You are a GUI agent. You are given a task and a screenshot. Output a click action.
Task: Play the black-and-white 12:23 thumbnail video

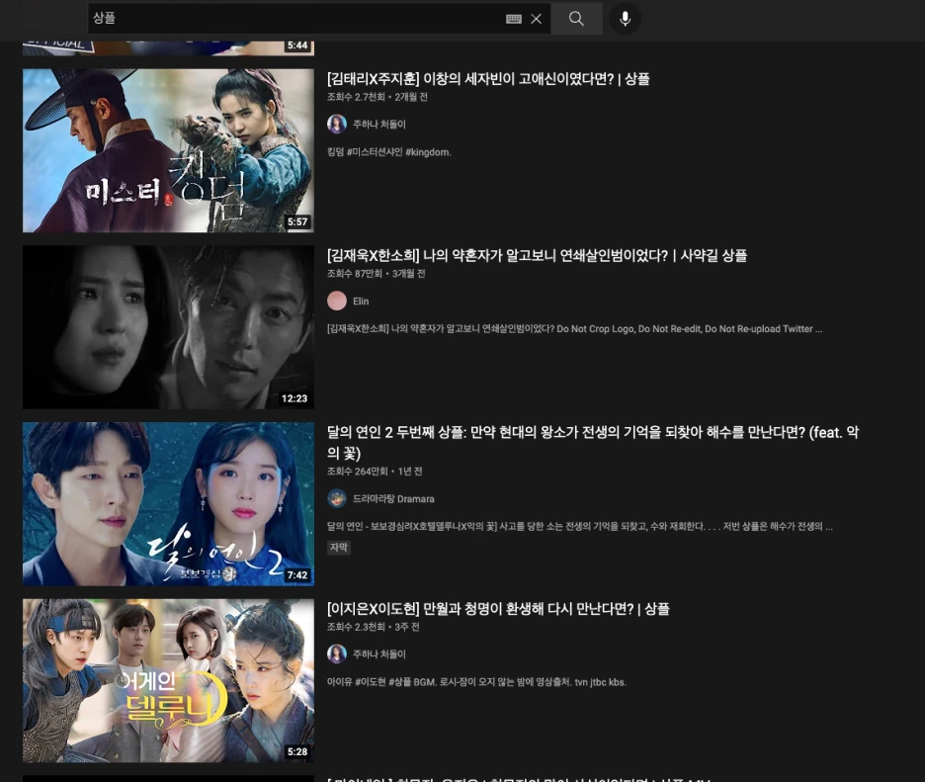pyautogui.click(x=168, y=327)
